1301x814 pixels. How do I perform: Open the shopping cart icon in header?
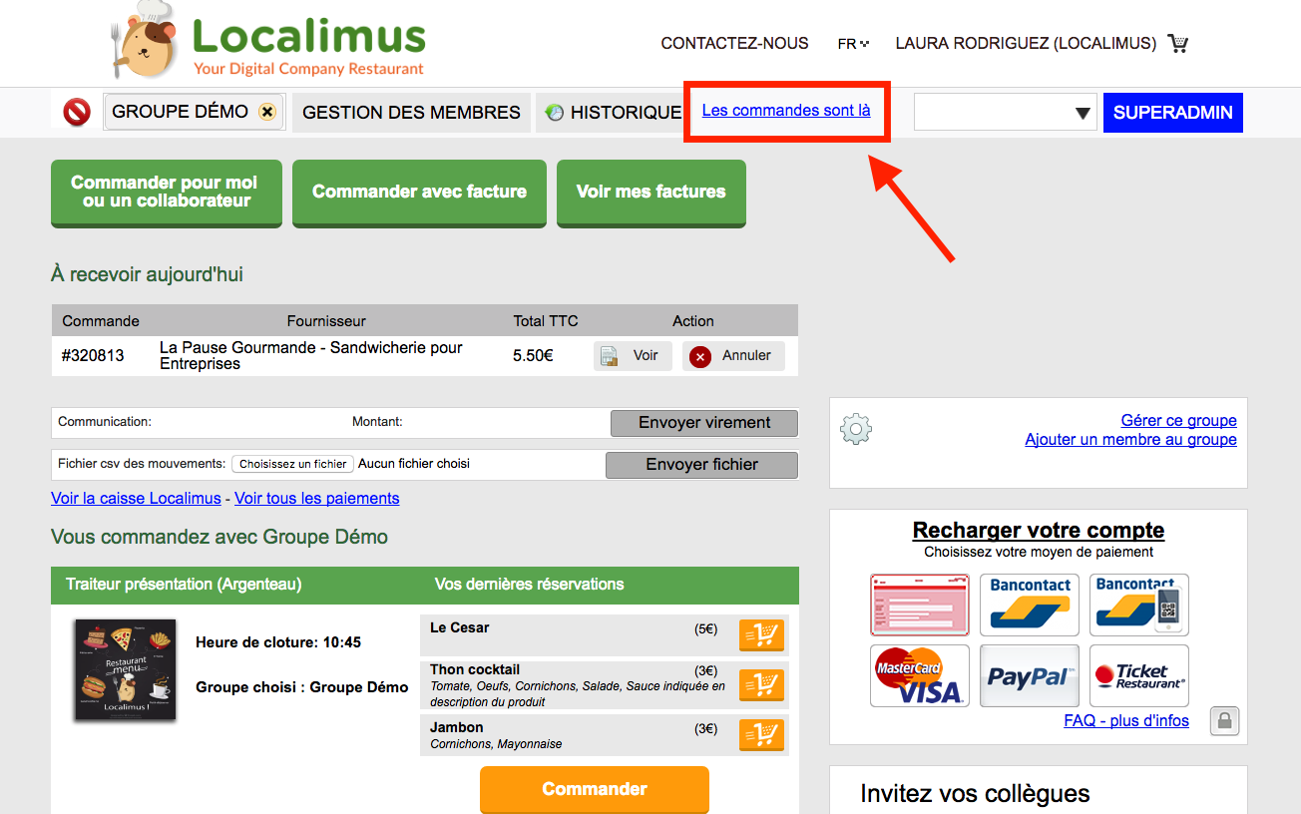[1178, 44]
